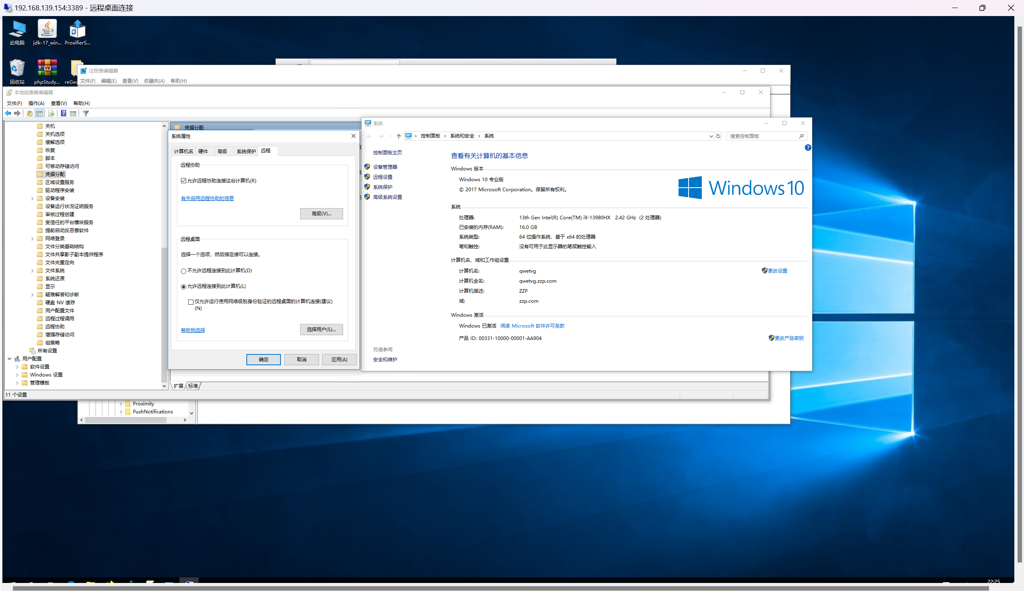Click the Export List toolbar icon
This screenshot has width=1024, height=591.
tap(51, 113)
